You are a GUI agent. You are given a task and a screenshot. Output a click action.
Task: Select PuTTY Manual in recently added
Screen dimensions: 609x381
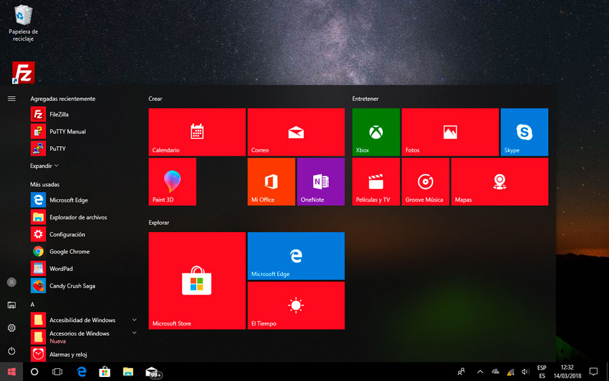click(67, 132)
